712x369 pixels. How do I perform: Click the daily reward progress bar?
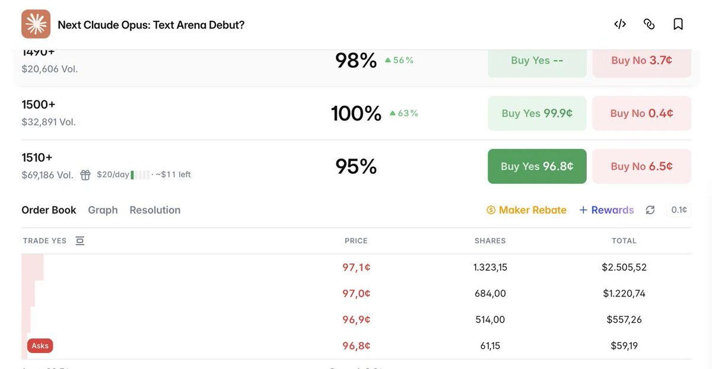pos(140,175)
